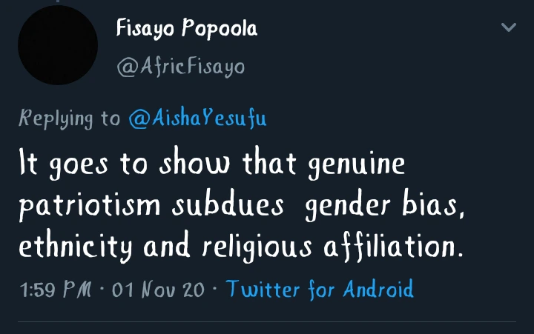Click the 'Replying to' label
This screenshot has width=534, height=334.
coord(68,118)
